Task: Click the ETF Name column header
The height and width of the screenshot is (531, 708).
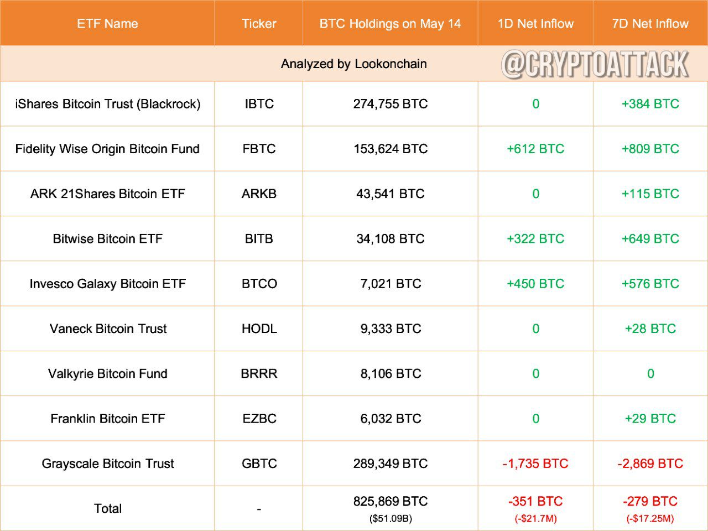Action: pyautogui.click(x=107, y=24)
